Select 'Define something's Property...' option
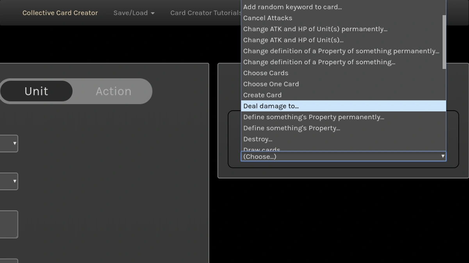The image size is (469, 263). (292, 128)
